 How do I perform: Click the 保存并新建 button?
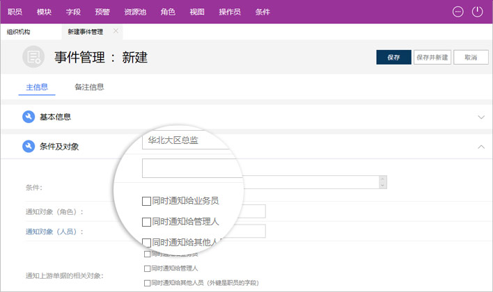point(432,58)
